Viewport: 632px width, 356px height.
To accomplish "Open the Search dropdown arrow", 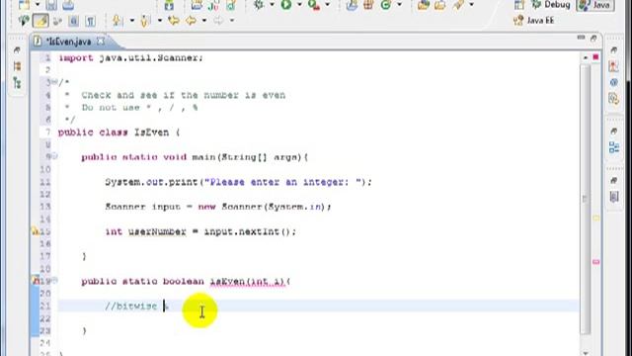I will (x=471, y=5).
